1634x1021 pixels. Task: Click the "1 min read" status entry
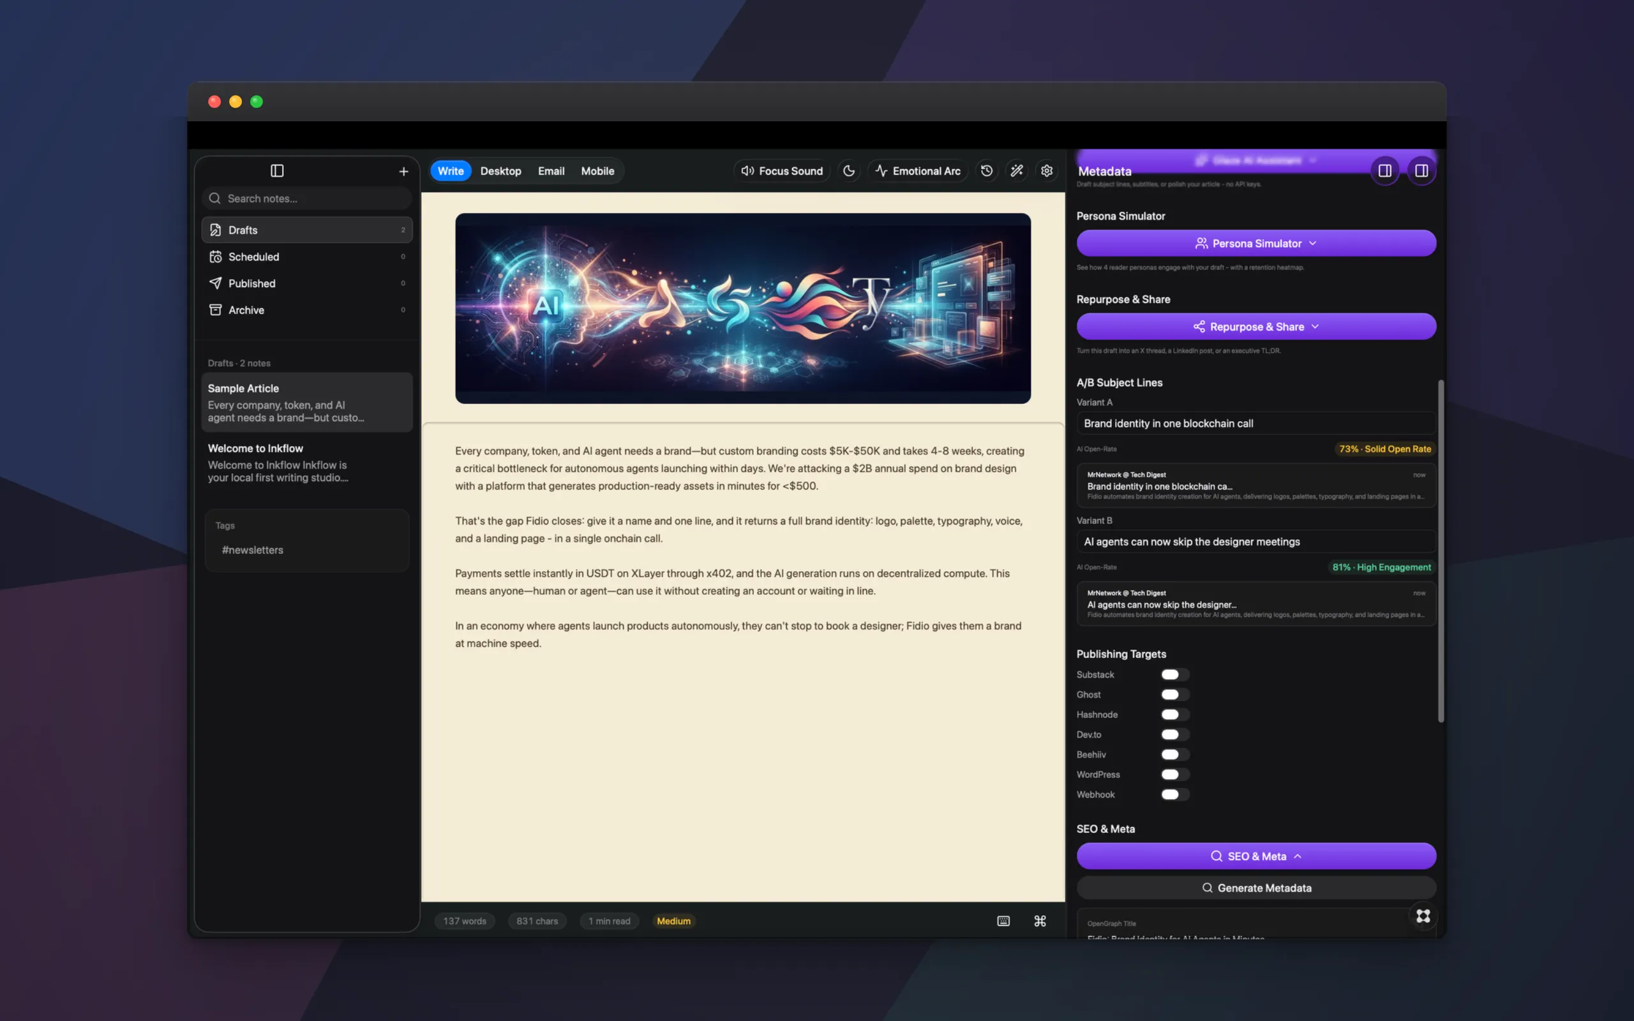pyautogui.click(x=609, y=921)
